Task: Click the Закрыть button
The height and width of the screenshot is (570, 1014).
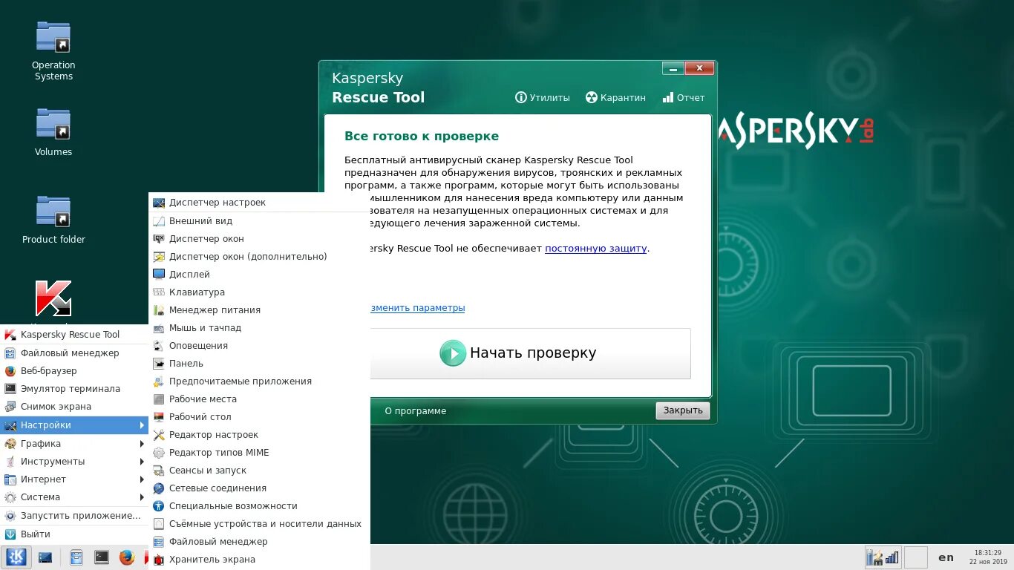Action: [x=683, y=410]
